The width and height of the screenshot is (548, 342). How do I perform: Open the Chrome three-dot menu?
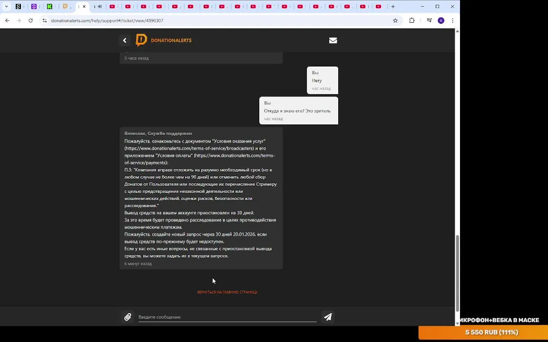452,20
